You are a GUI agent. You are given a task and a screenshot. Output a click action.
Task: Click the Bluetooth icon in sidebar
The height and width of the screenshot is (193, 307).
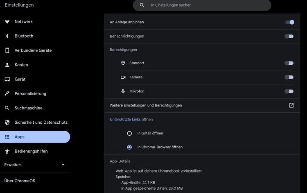(7, 36)
